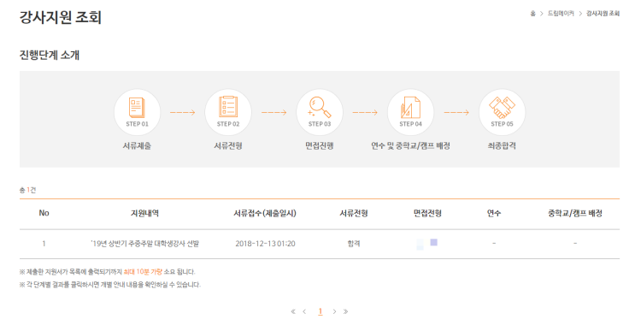Screen dimensions: 635x331
Task: Open the 강사지원 조회 breadcrumb link
Action: click(x=603, y=14)
